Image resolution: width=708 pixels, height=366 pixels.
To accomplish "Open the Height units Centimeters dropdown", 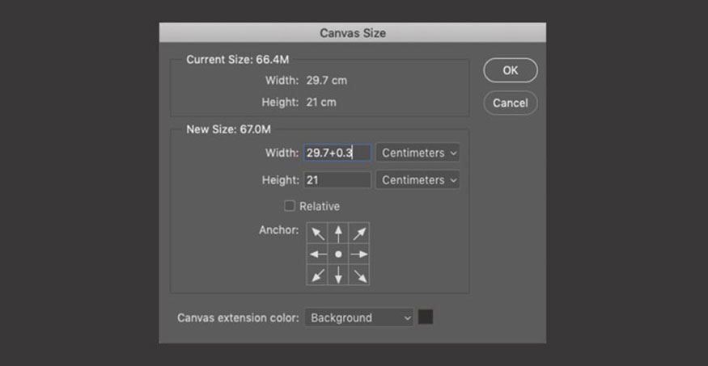I will click(418, 180).
